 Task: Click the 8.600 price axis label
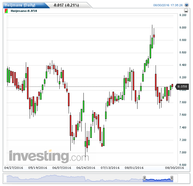coord(183,53)
